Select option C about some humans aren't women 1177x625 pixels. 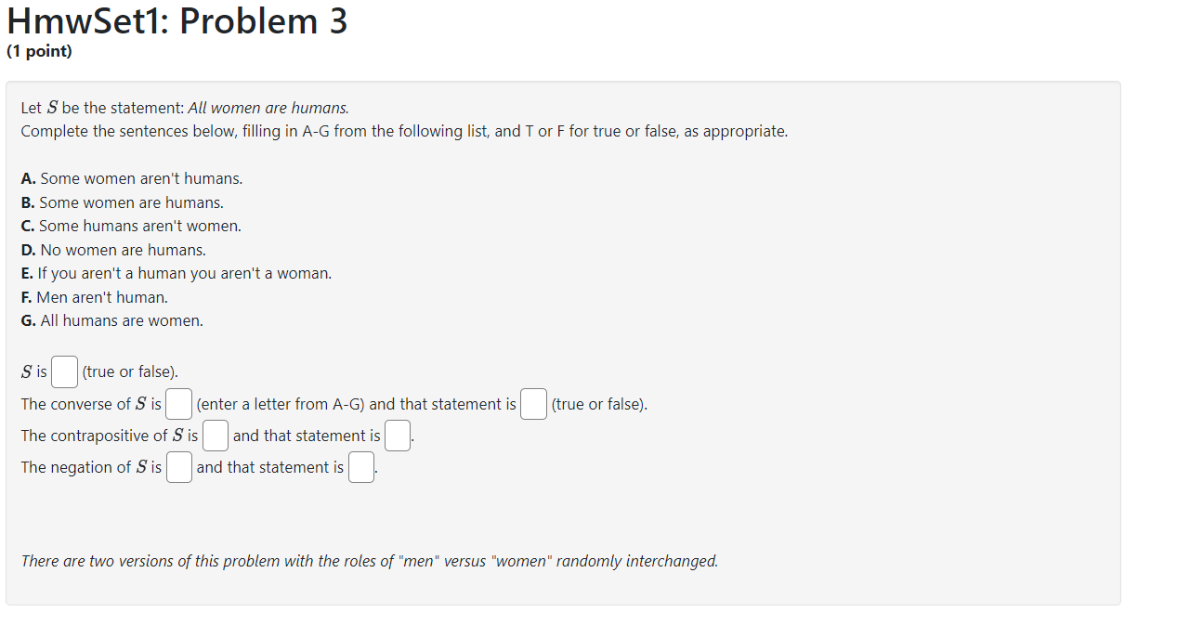130,226
